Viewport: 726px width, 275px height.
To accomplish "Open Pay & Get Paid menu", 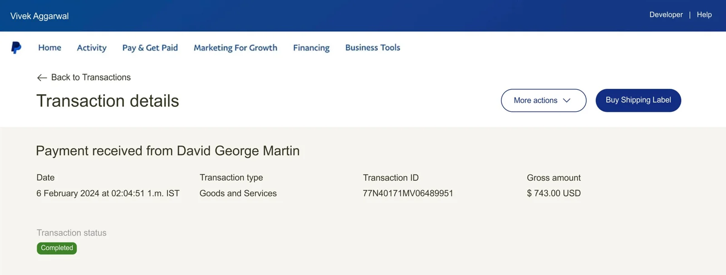I will 150,48.
